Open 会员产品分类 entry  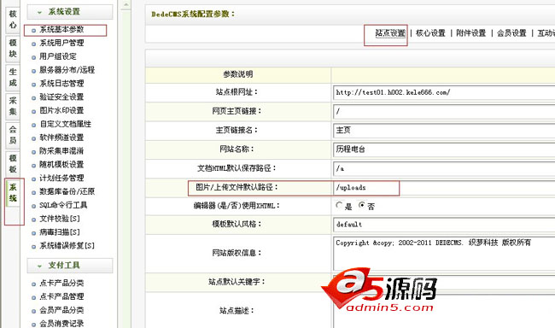coord(61,310)
